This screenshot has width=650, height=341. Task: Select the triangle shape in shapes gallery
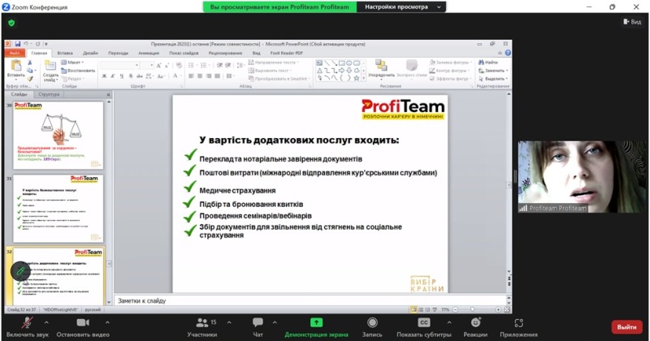[319, 71]
